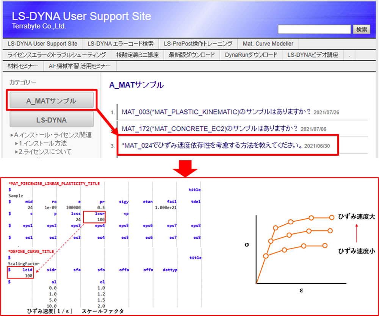Click the pr value 0.3
Image resolution: width=379 pixels, height=316 pixels.
click(101, 208)
